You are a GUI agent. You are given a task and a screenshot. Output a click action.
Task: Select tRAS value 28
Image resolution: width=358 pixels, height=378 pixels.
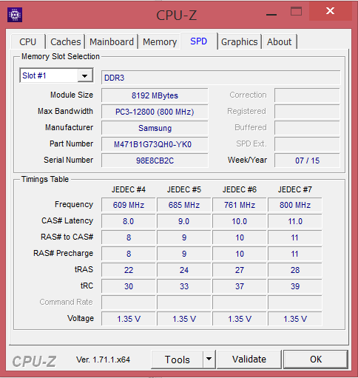[x=295, y=270]
